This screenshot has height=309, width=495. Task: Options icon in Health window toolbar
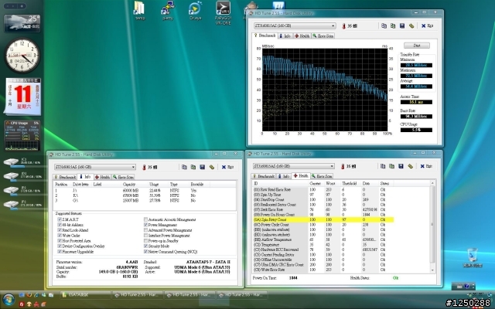tap(410, 166)
